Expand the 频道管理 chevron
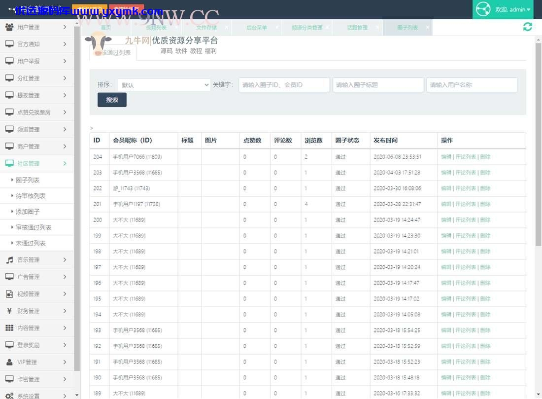This screenshot has width=542, height=399. point(65,129)
